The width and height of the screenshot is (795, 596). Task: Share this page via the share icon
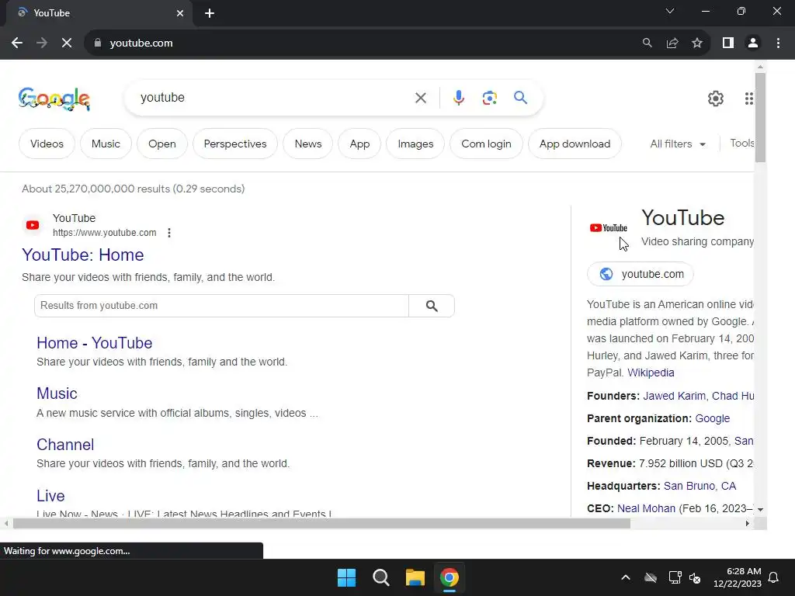pos(672,43)
